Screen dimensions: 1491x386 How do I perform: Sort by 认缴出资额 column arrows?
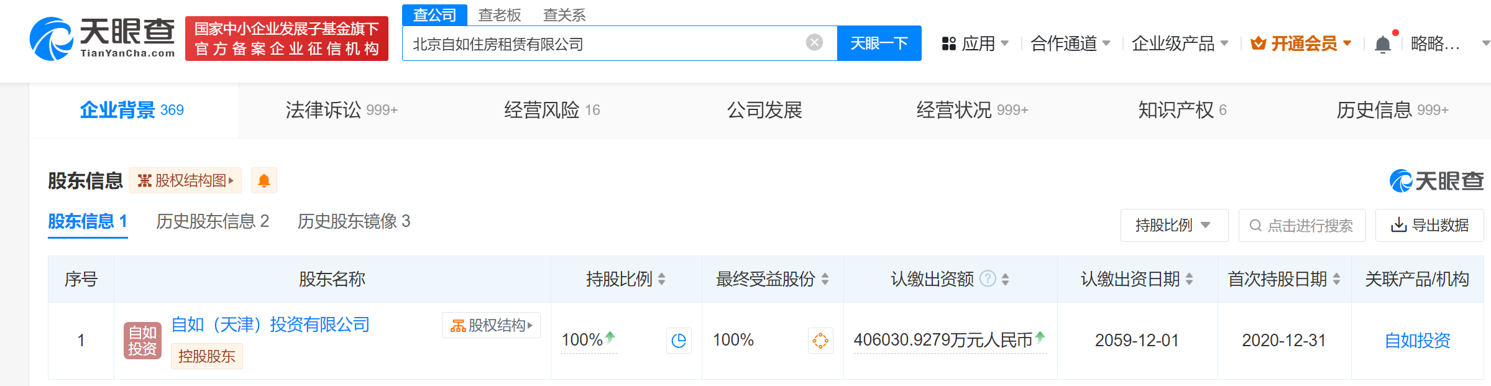1006,279
